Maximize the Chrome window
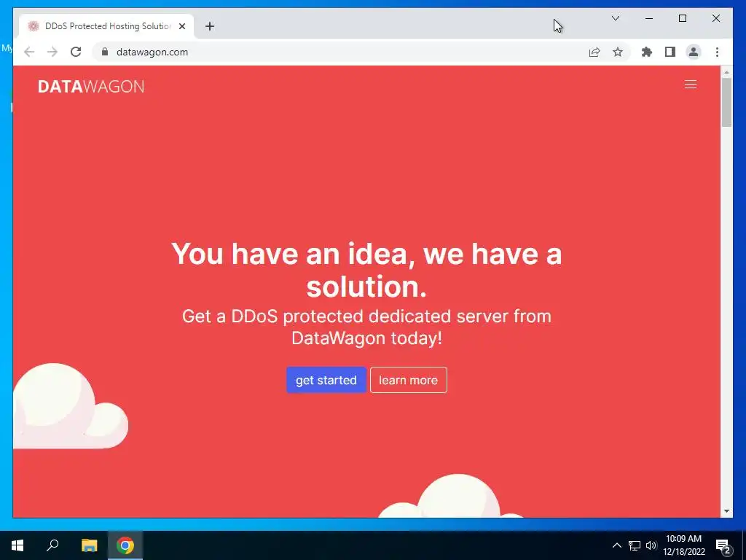The width and height of the screenshot is (746, 560). 682,18
